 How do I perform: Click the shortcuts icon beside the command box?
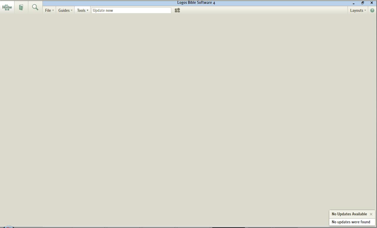[177, 10]
